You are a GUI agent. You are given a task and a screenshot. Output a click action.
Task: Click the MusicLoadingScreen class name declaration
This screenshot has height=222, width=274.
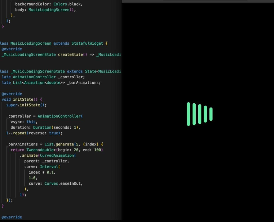30,43
